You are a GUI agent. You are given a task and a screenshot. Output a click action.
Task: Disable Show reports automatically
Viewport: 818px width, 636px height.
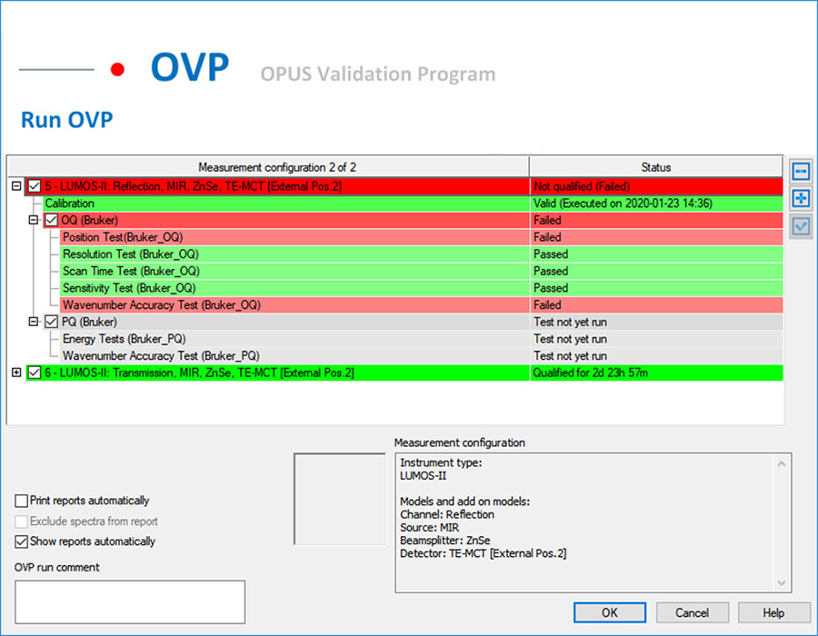point(22,542)
